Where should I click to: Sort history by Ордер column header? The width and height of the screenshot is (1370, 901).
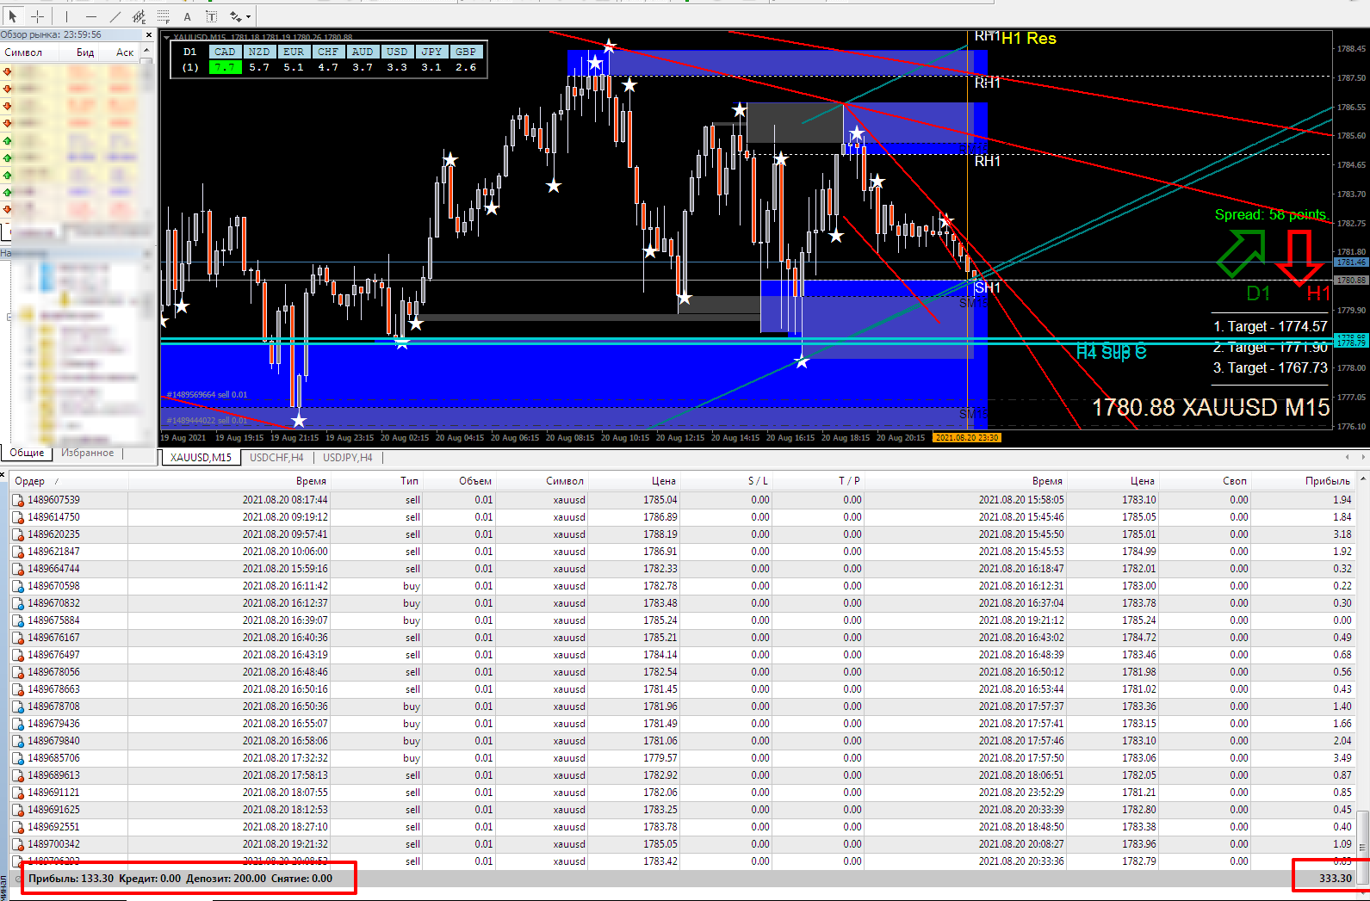pos(69,481)
